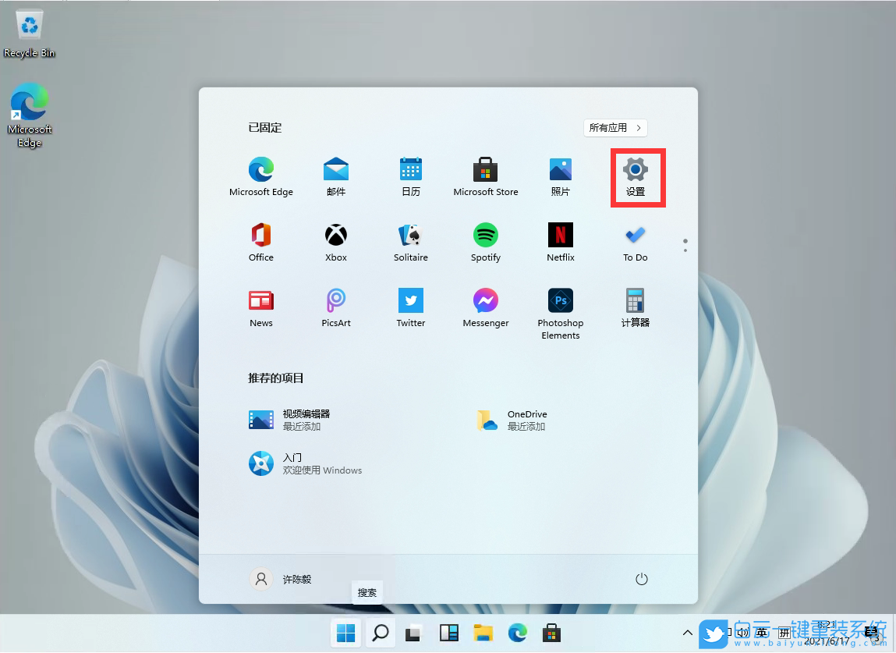Screen dimensions: 896x653
Task: Open the 所有应用 (All apps) list
Action: 615,127
